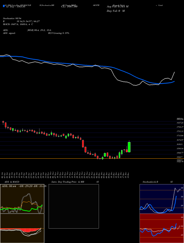Open the ADX & MACD indicator panel
The width and height of the screenshot is (184, 243).
click(22, 199)
